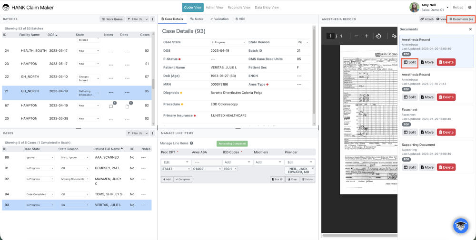Open state dropdown for batch 22

[x=89, y=78]
